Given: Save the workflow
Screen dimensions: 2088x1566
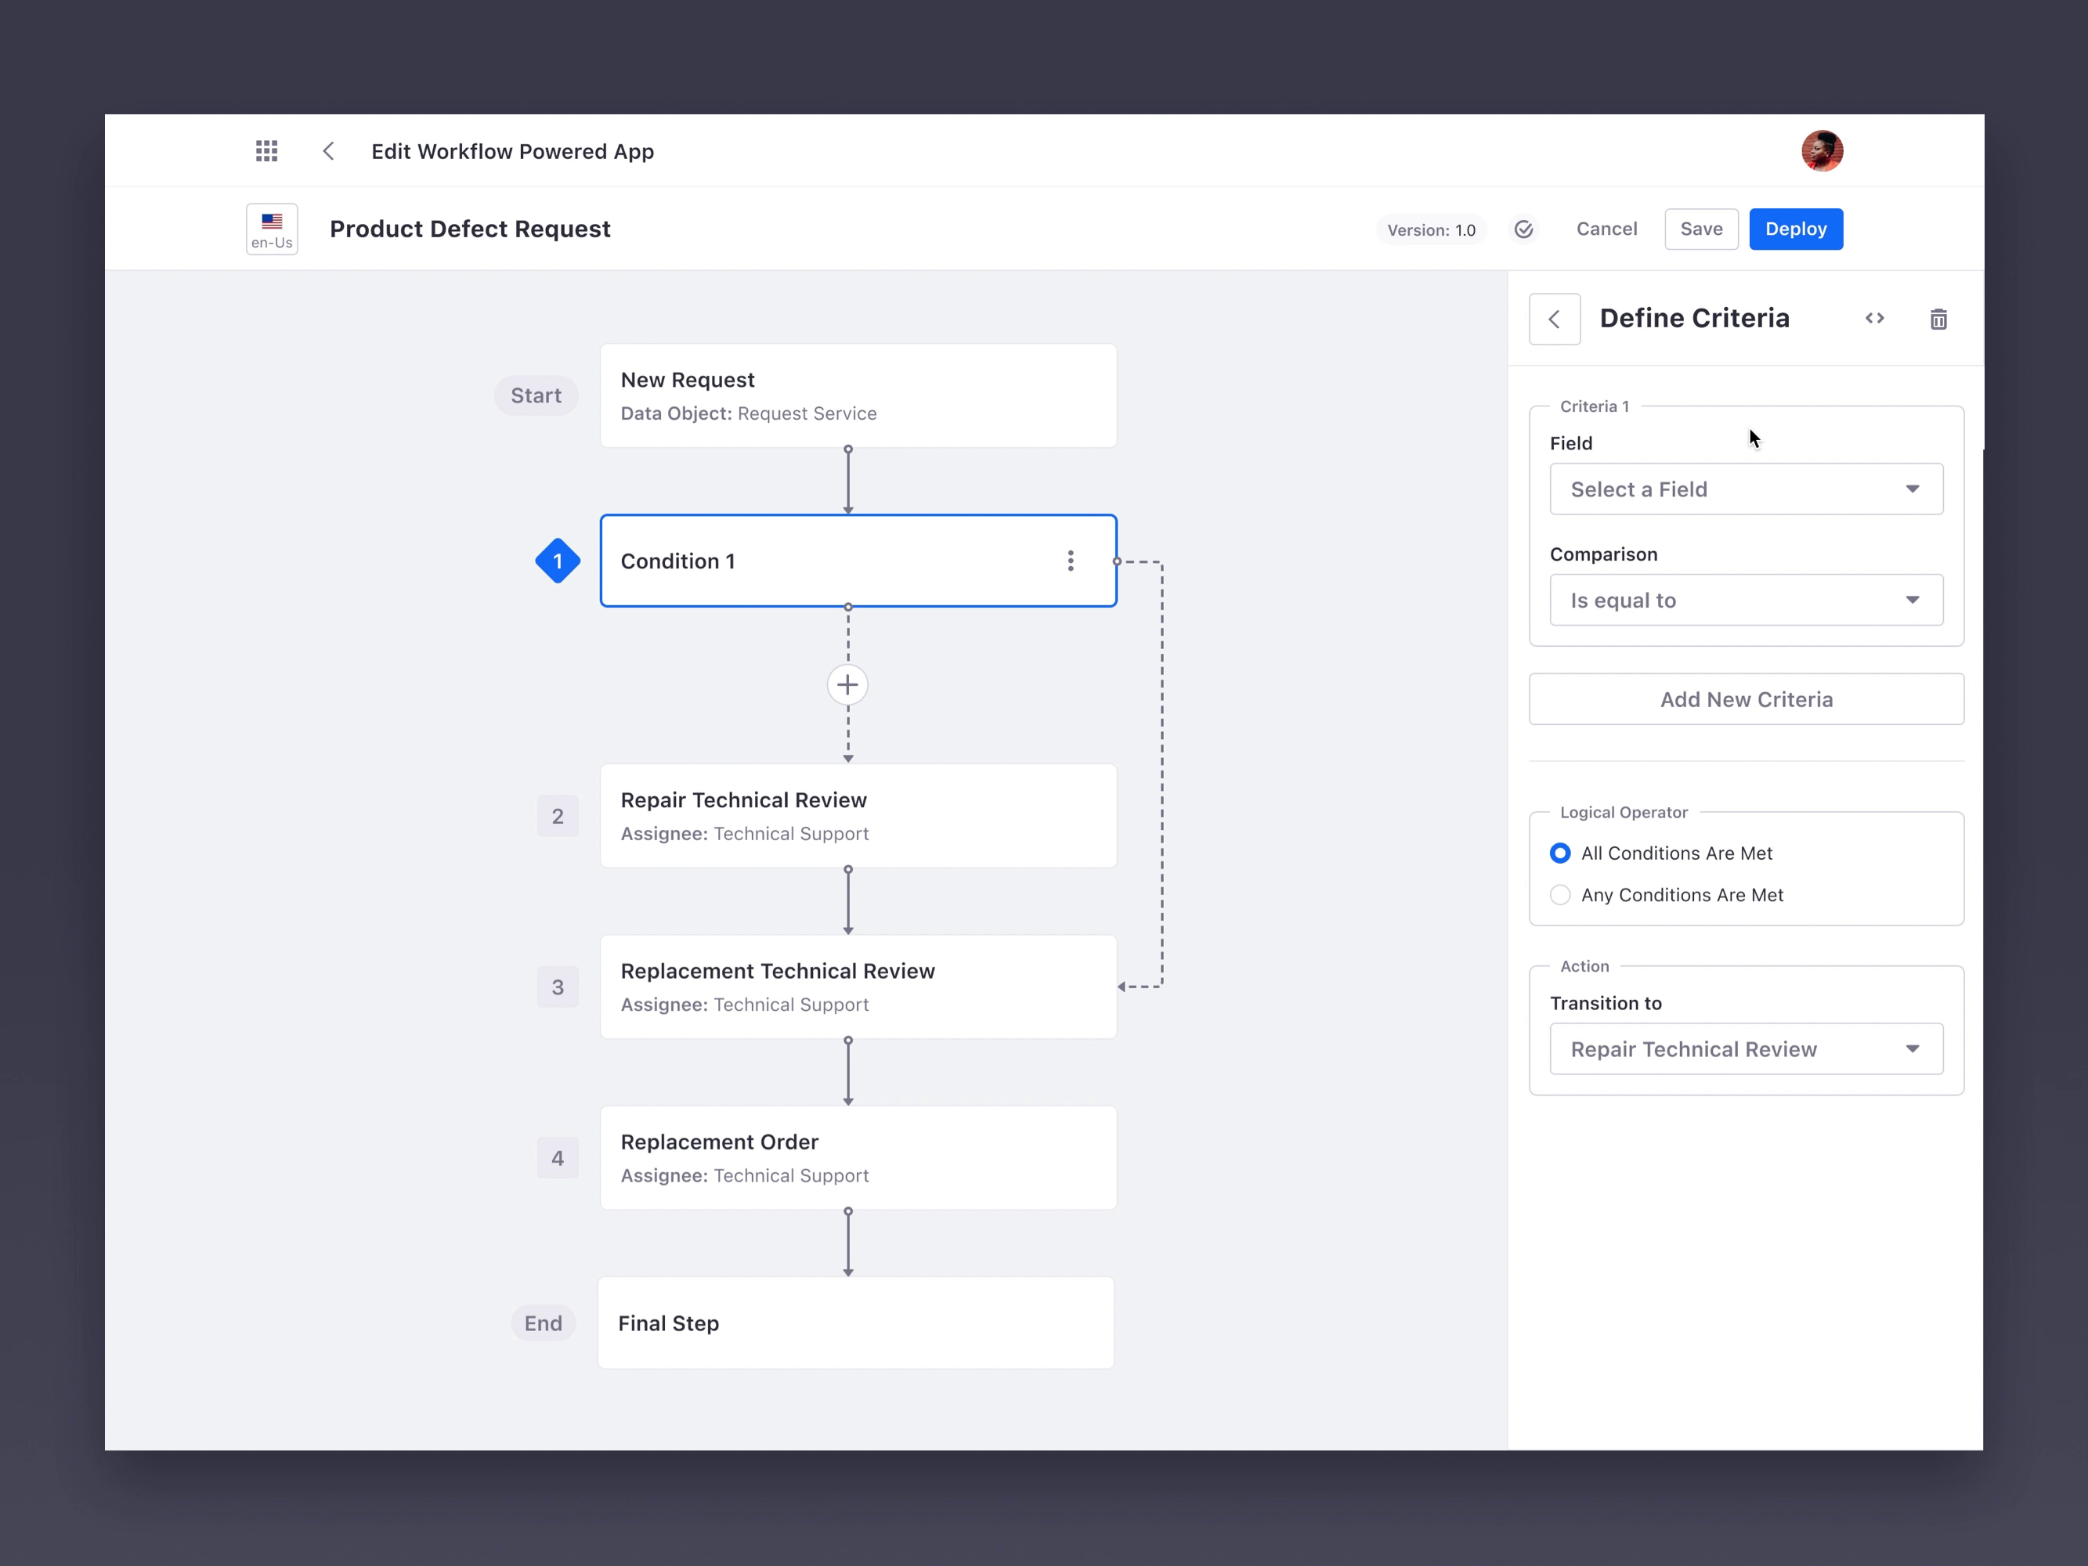Looking at the screenshot, I should pos(1701,229).
